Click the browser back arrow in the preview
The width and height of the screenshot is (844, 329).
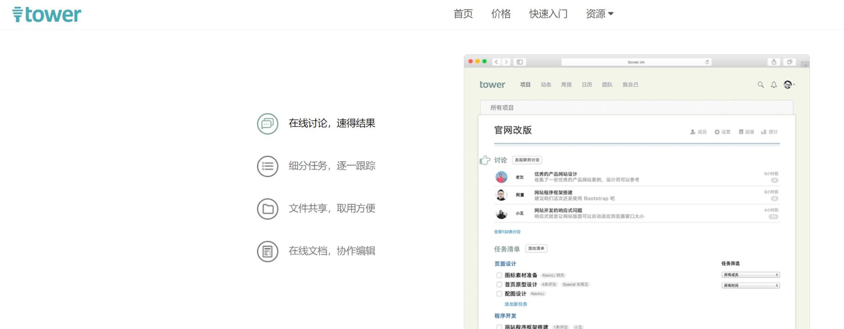point(497,62)
